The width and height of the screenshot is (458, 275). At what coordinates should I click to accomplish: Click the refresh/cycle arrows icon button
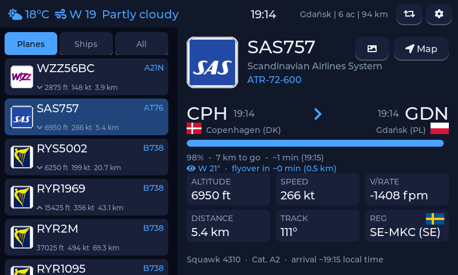tap(409, 14)
